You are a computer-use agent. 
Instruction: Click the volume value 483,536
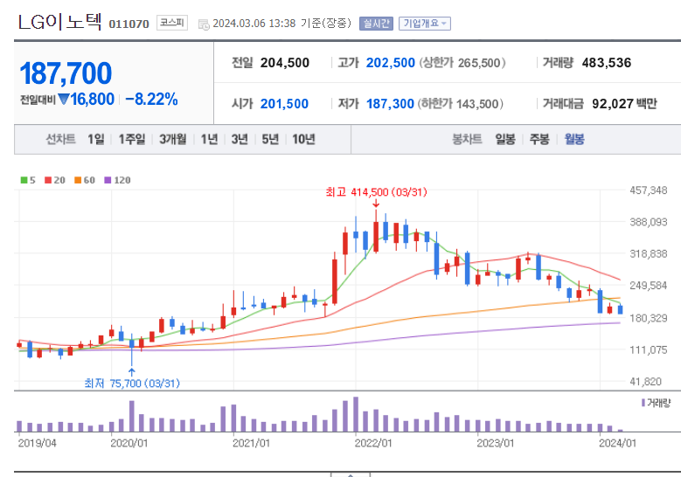tap(607, 63)
